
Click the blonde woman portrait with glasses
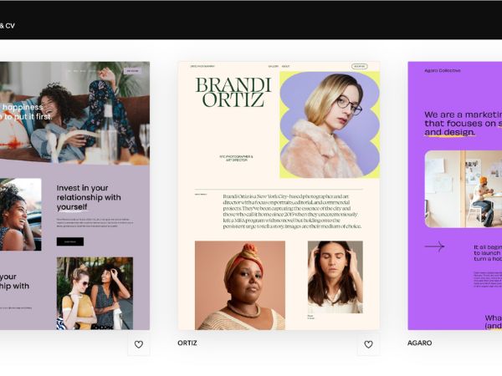330,124
